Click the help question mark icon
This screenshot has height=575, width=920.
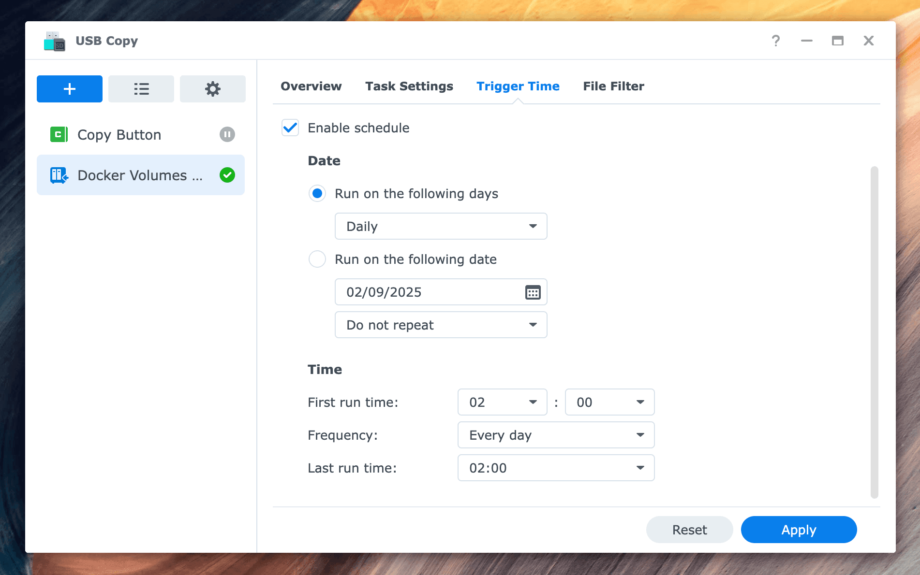pos(776,41)
